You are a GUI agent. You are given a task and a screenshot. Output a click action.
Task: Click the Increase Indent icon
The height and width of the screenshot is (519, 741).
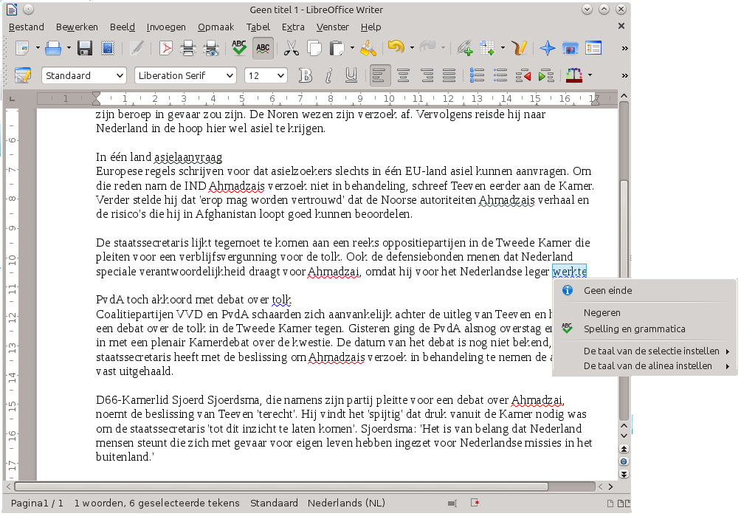coord(546,75)
